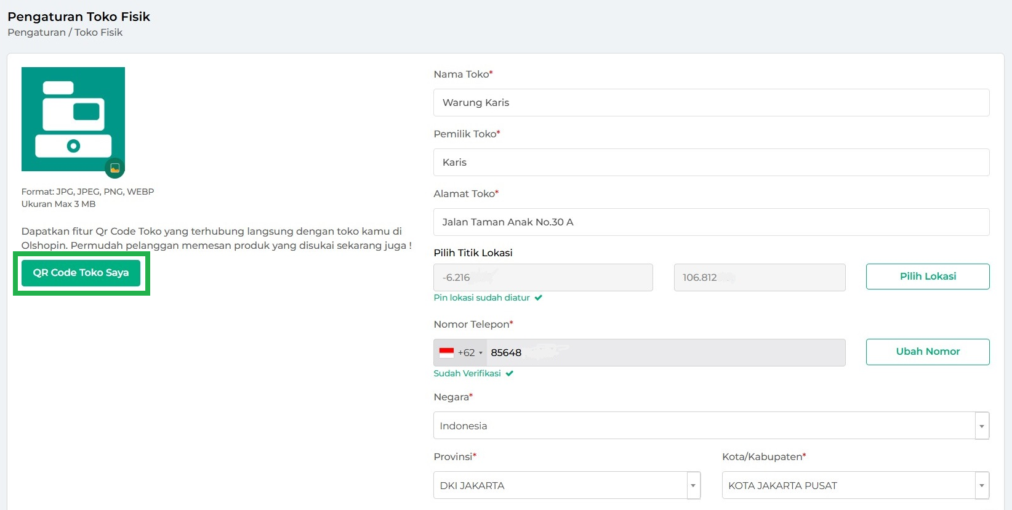Screen dimensions: 1012x510
Task: Click the phone number field 85648
Action: point(665,353)
